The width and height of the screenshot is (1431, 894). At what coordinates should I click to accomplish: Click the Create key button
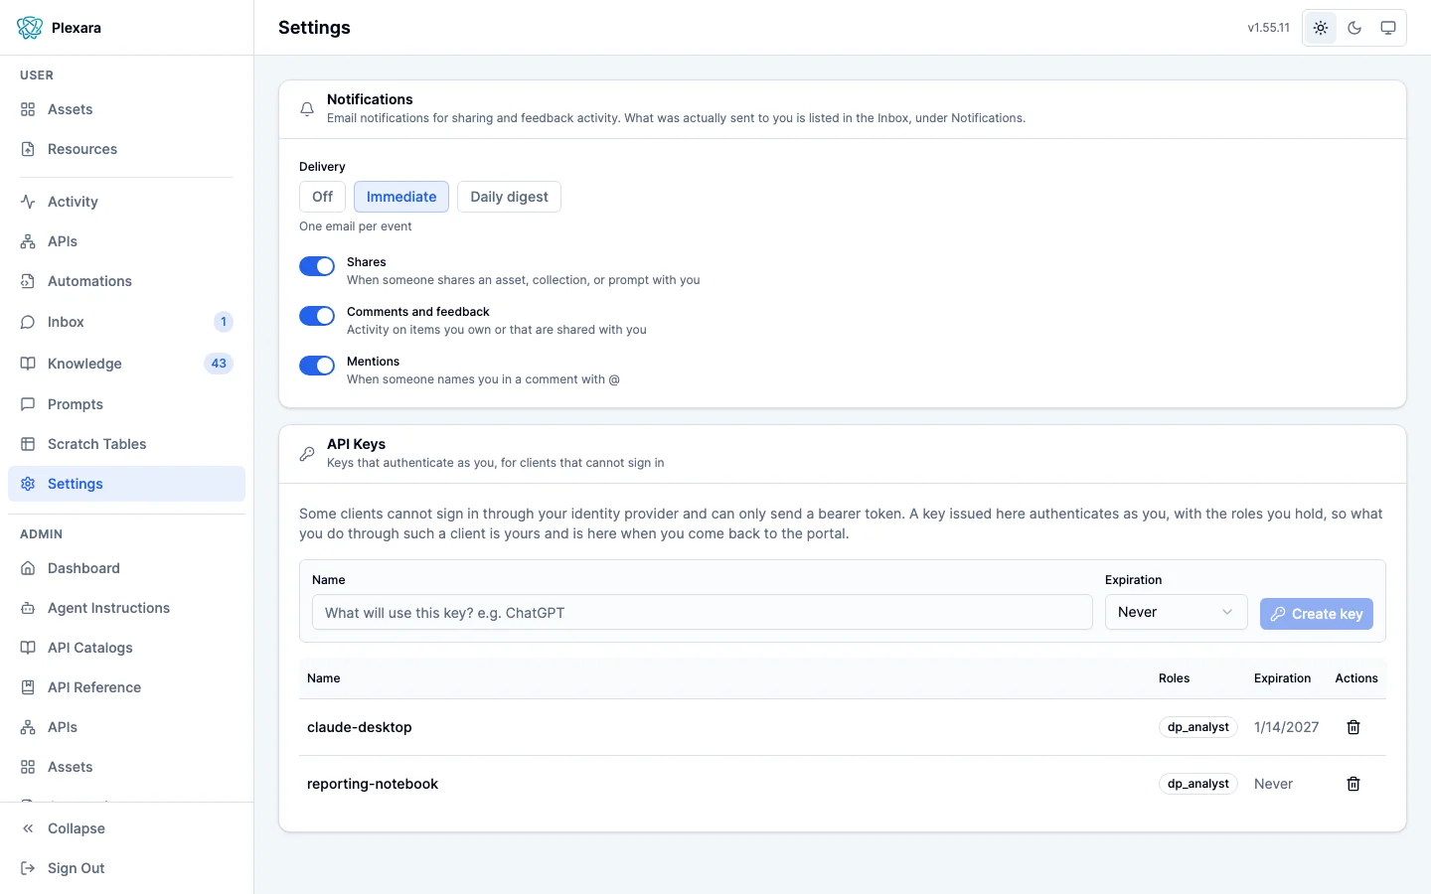click(1317, 614)
